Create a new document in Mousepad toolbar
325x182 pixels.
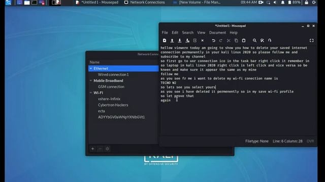tap(165, 40)
